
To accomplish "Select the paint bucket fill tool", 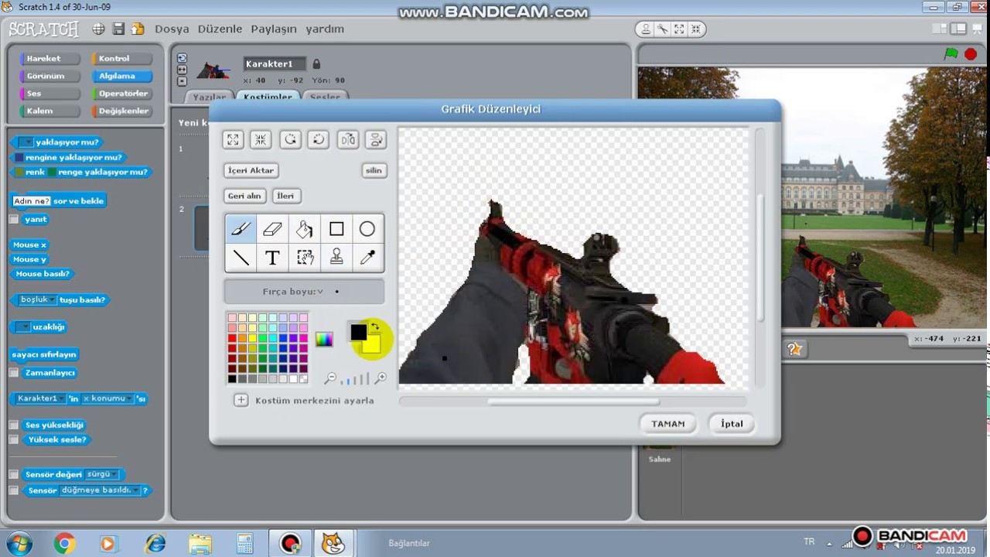I will click(304, 229).
